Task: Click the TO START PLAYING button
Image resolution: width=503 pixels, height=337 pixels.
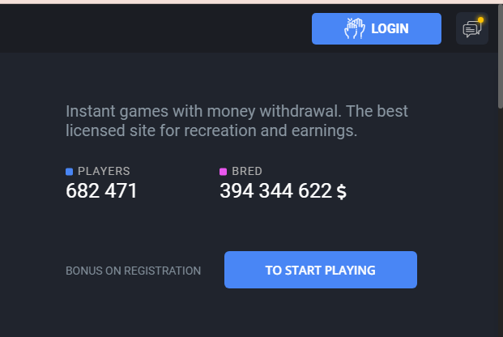Action: 321,270
